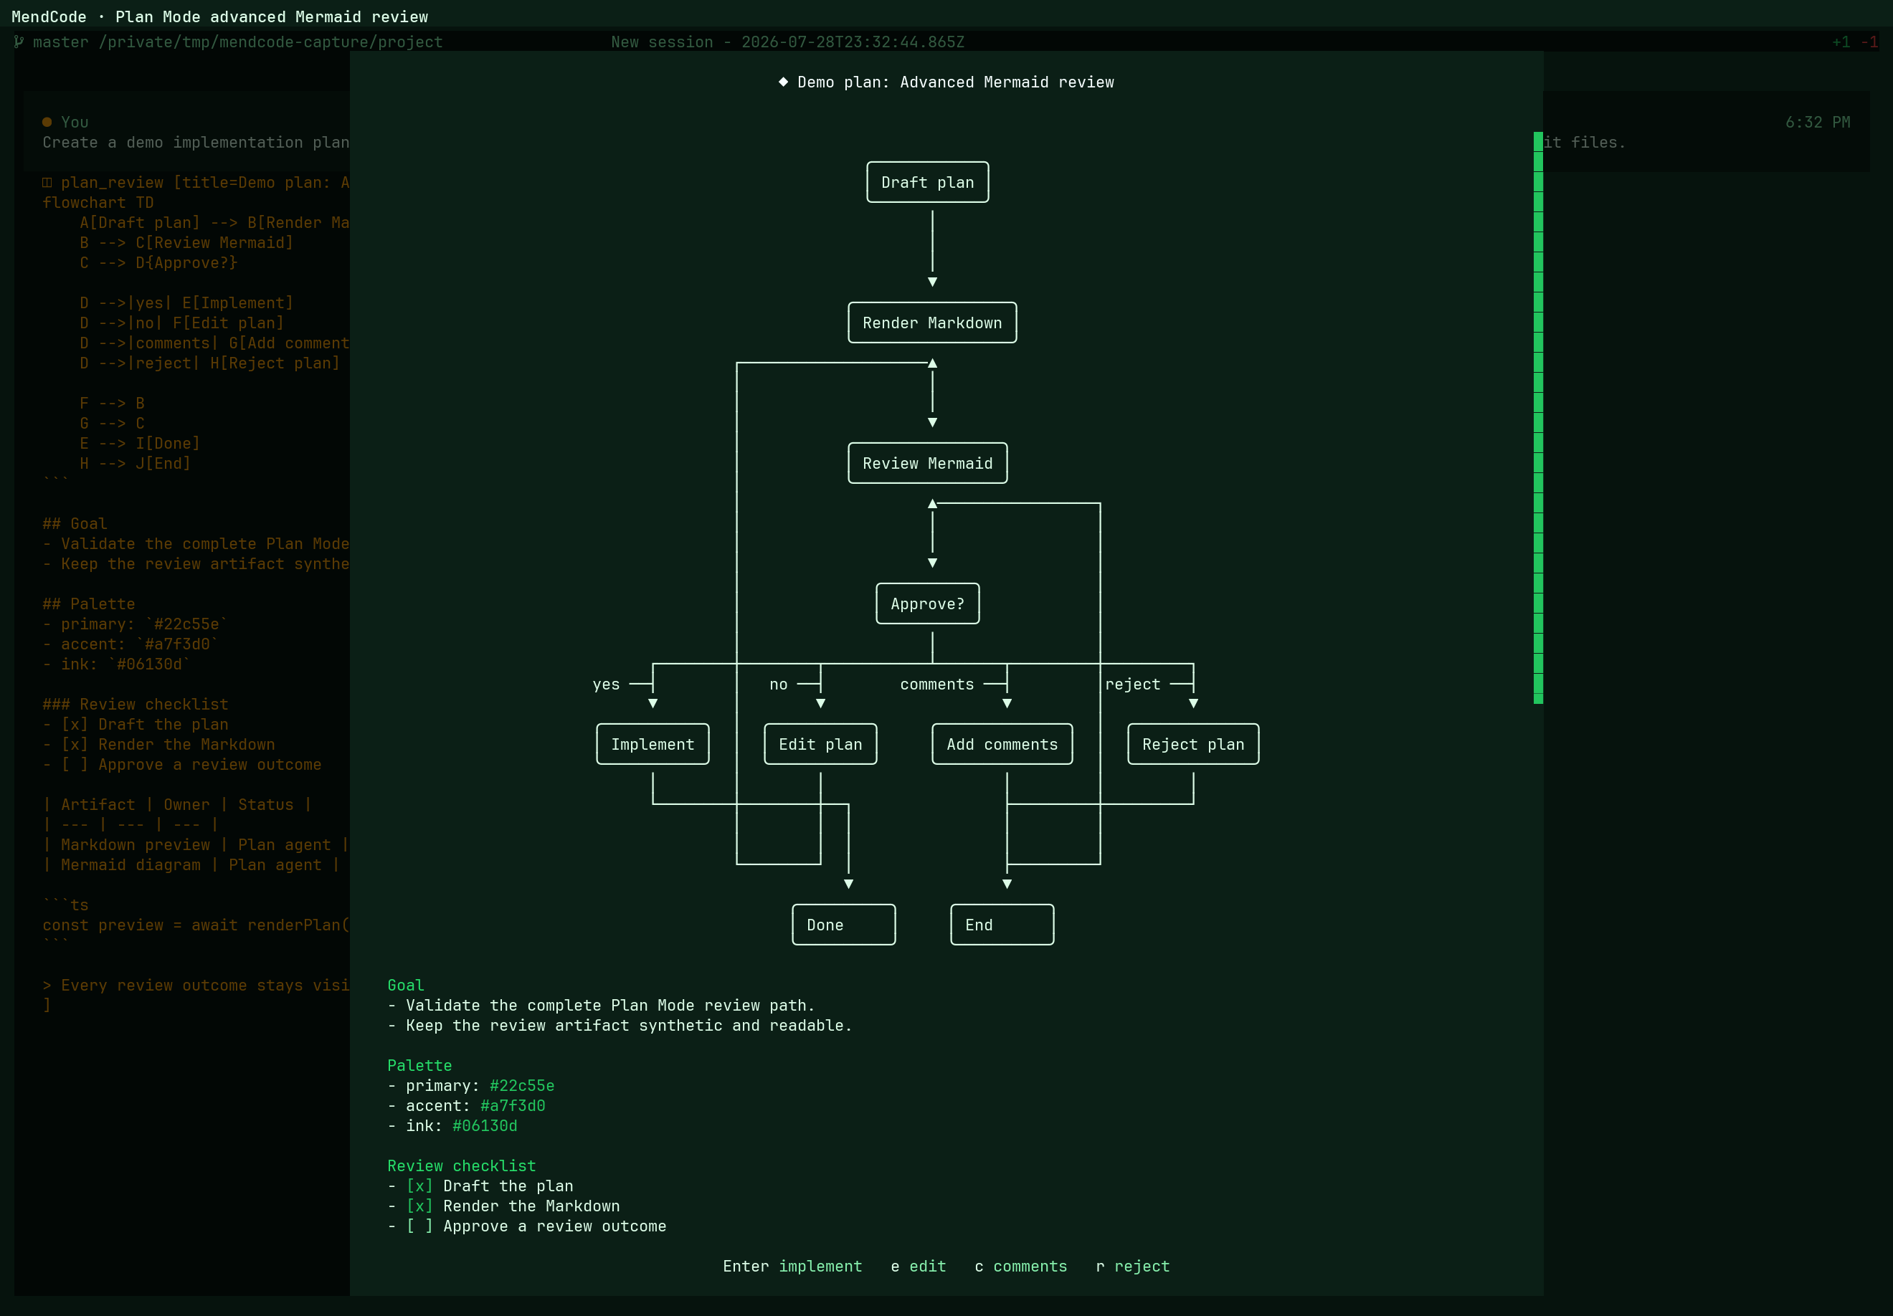This screenshot has width=1893, height=1316.
Task: Click 'C --> D{Approve?}' in transcript
Action: point(158,263)
